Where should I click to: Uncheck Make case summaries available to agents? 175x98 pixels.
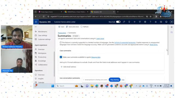click(61, 57)
